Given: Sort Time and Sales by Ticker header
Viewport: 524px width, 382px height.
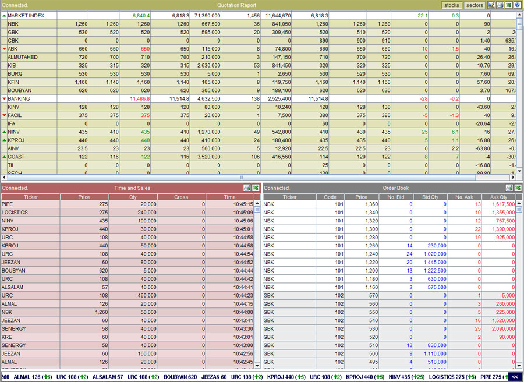Looking at the screenshot, I should [x=30, y=197].
